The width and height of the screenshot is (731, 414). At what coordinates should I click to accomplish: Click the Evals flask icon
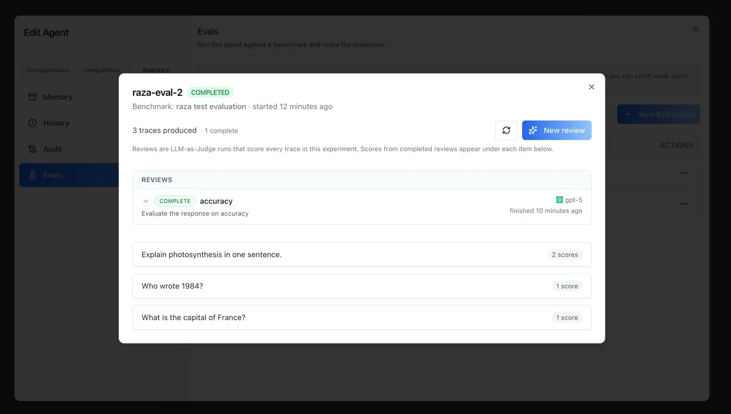click(x=32, y=175)
